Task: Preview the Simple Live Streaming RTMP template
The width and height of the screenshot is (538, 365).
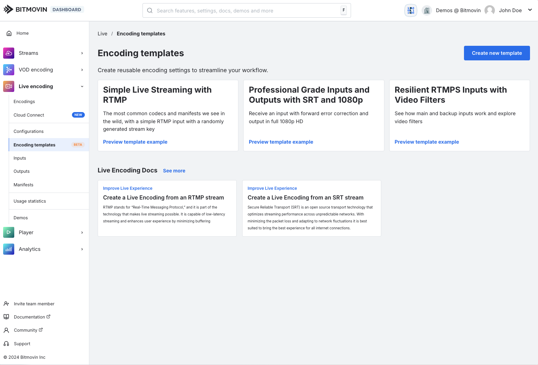Action: (135, 142)
